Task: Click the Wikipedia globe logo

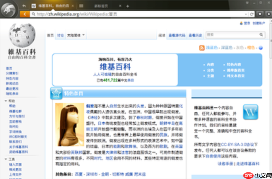Action: tap(22, 35)
